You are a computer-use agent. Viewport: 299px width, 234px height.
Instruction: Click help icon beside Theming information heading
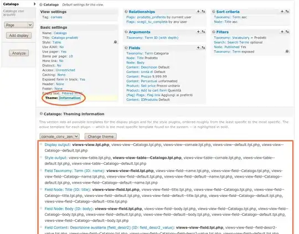(41, 113)
